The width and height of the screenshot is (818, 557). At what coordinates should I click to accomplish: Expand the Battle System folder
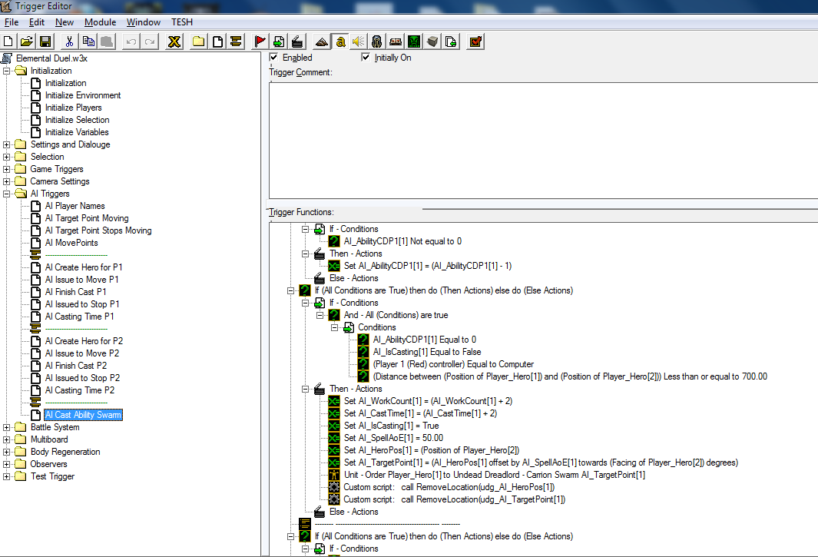click(6, 427)
